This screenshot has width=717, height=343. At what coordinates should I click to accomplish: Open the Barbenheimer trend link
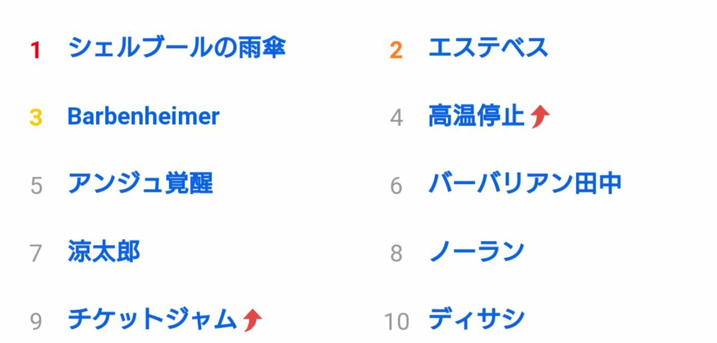tap(144, 116)
